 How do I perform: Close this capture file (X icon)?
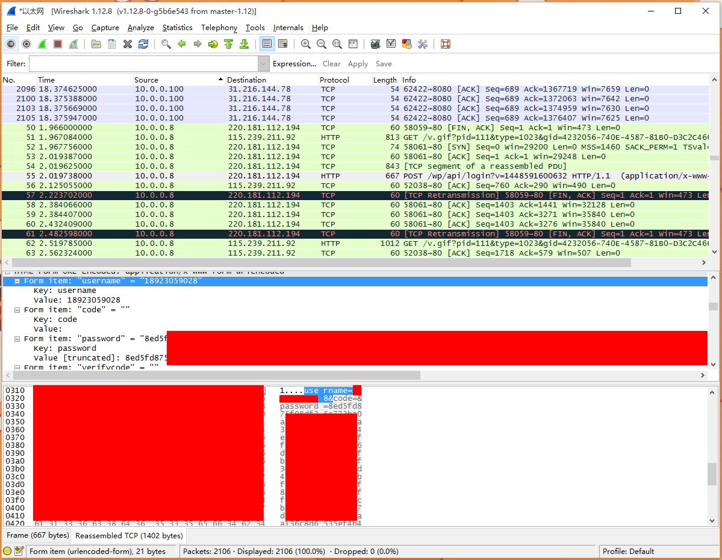point(128,44)
